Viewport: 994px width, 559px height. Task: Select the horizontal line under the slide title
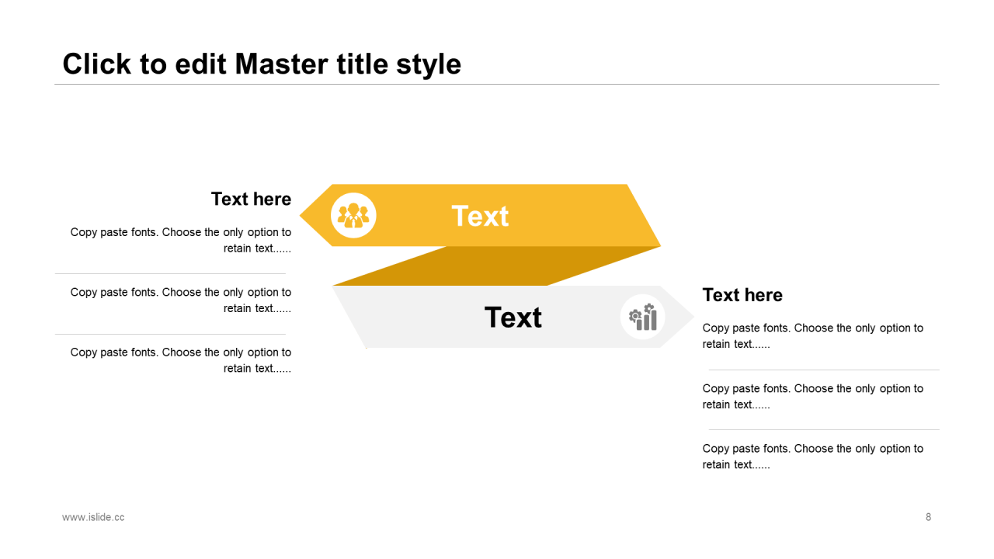point(497,84)
